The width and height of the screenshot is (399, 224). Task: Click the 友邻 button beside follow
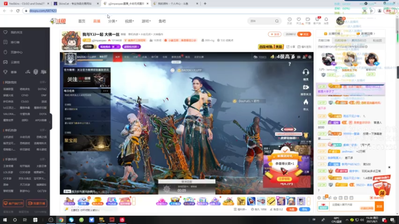point(275,34)
